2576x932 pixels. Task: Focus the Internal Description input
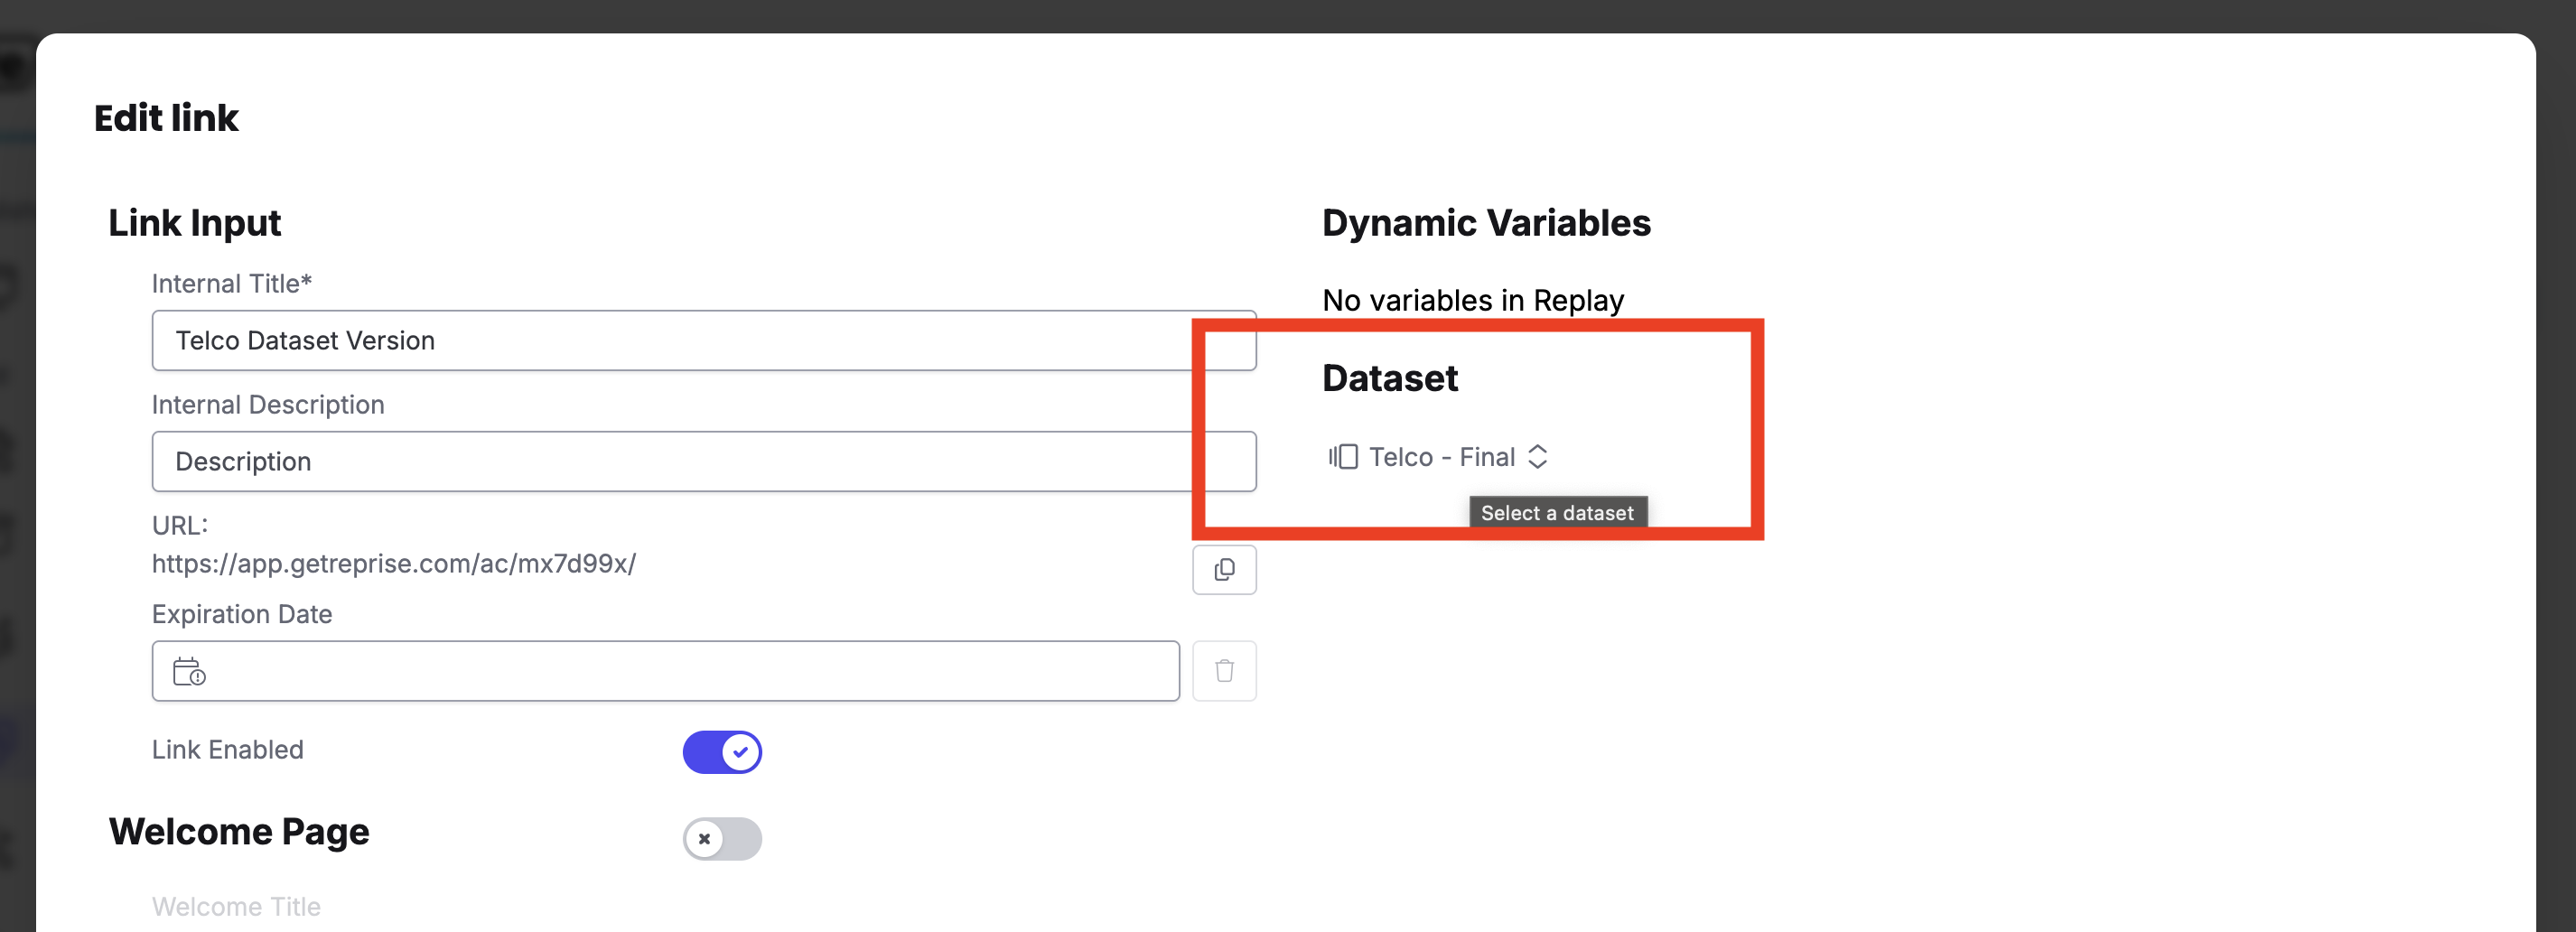(x=680, y=462)
